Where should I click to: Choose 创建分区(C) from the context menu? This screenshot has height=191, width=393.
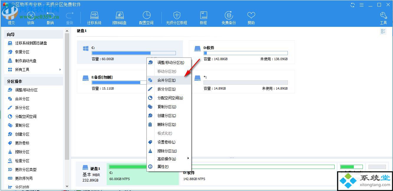point(169,116)
